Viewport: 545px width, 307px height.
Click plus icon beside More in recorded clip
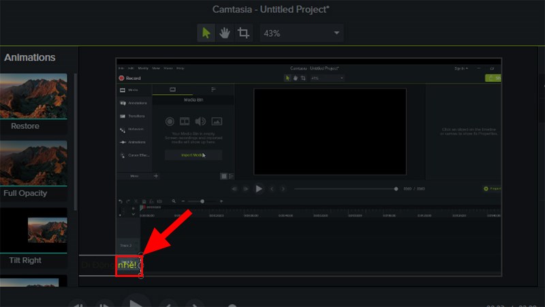click(x=156, y=176)
